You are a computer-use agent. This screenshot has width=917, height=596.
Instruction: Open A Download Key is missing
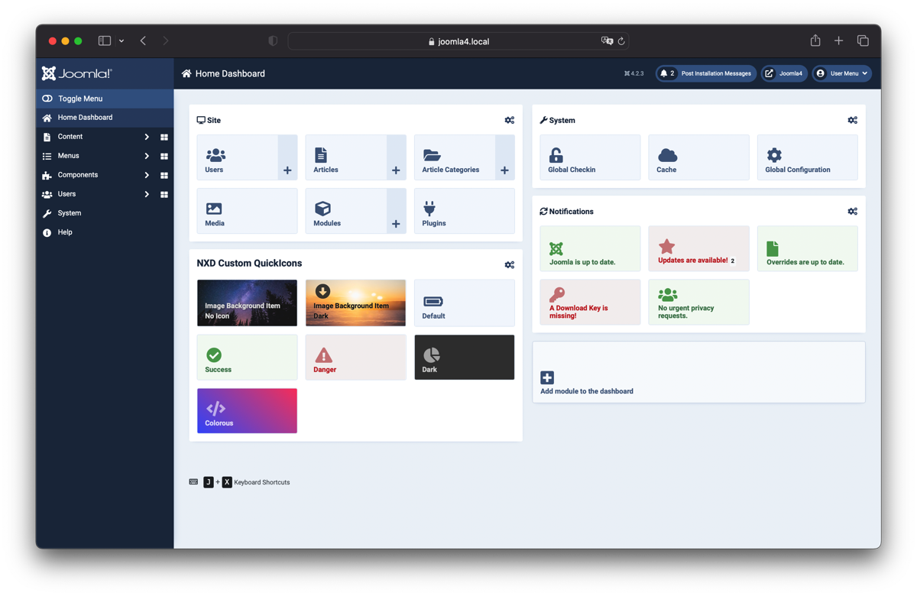click(590, 302)
